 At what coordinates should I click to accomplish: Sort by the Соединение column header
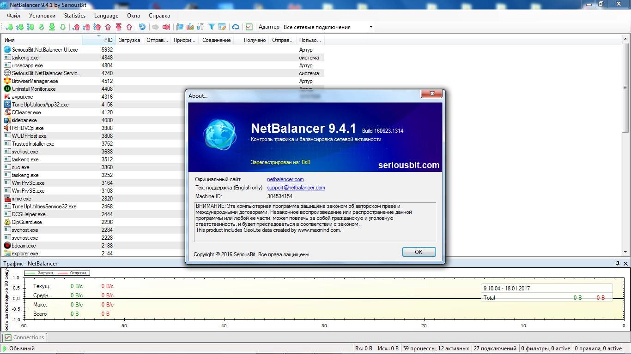[x=216, y=40]
